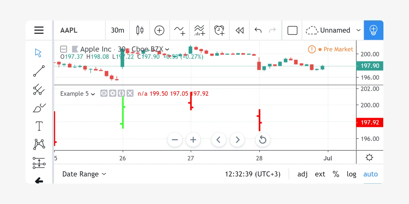This screenshot has width=409, height=204.
Task: Zoom in the chart with plus button
Action: tap(193, 140)
